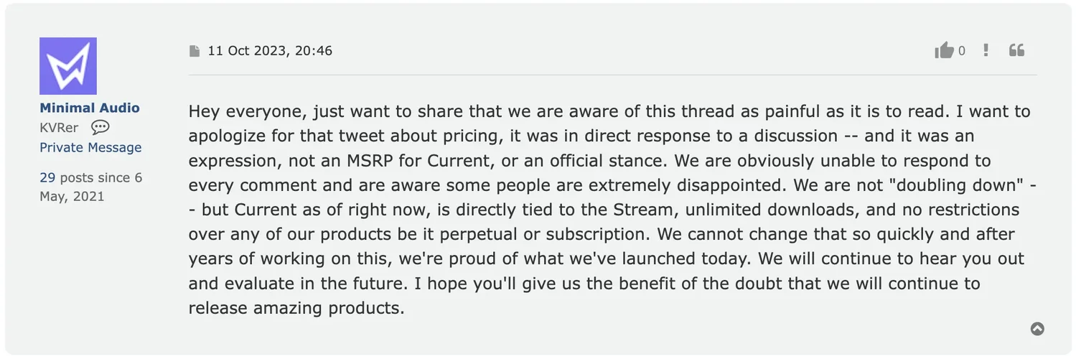Open the Minimal Audio avatar image
Screen dimensions: 1076x359
(x=68, y=66)
